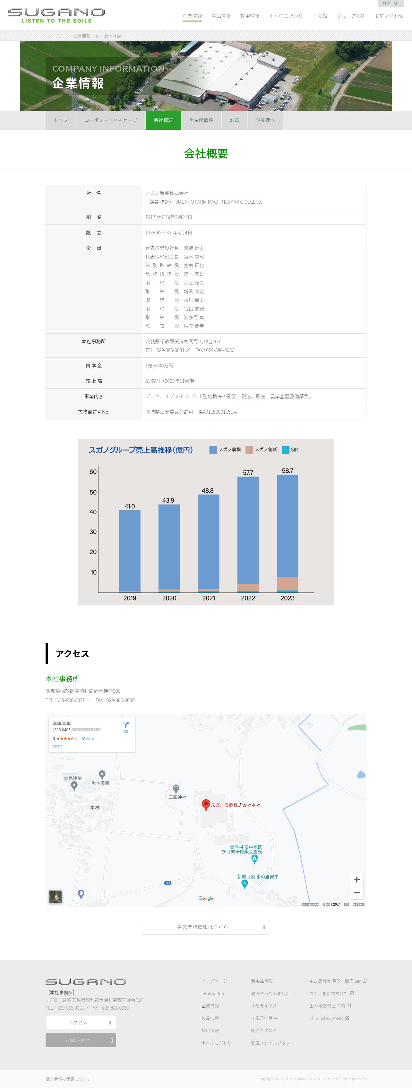Open お問い合わせ navigation item
The image size is (412, 1088).
(x=389, y=16)
